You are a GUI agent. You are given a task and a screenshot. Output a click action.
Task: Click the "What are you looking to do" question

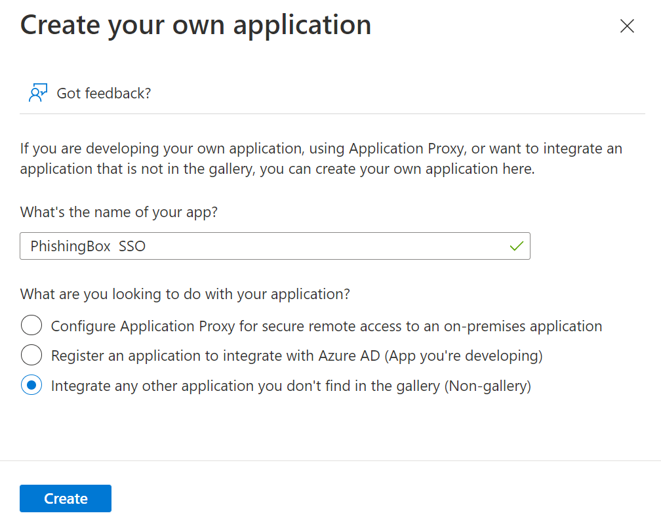coord(185,294)
